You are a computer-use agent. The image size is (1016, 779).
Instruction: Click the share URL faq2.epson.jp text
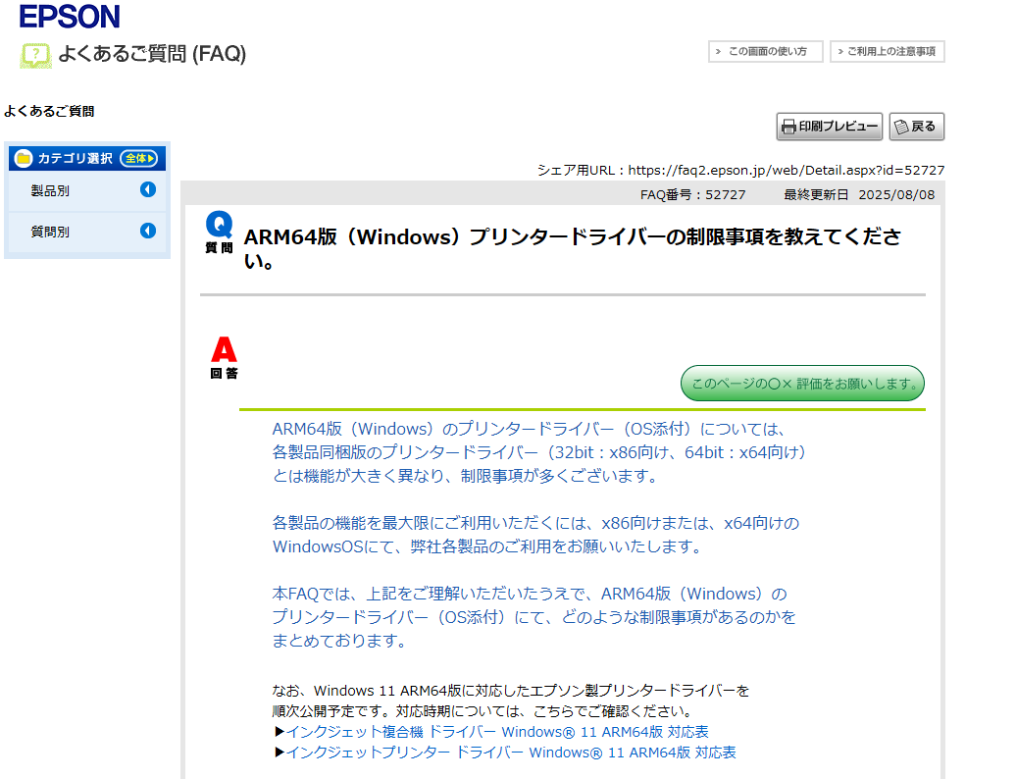point(786,170)
